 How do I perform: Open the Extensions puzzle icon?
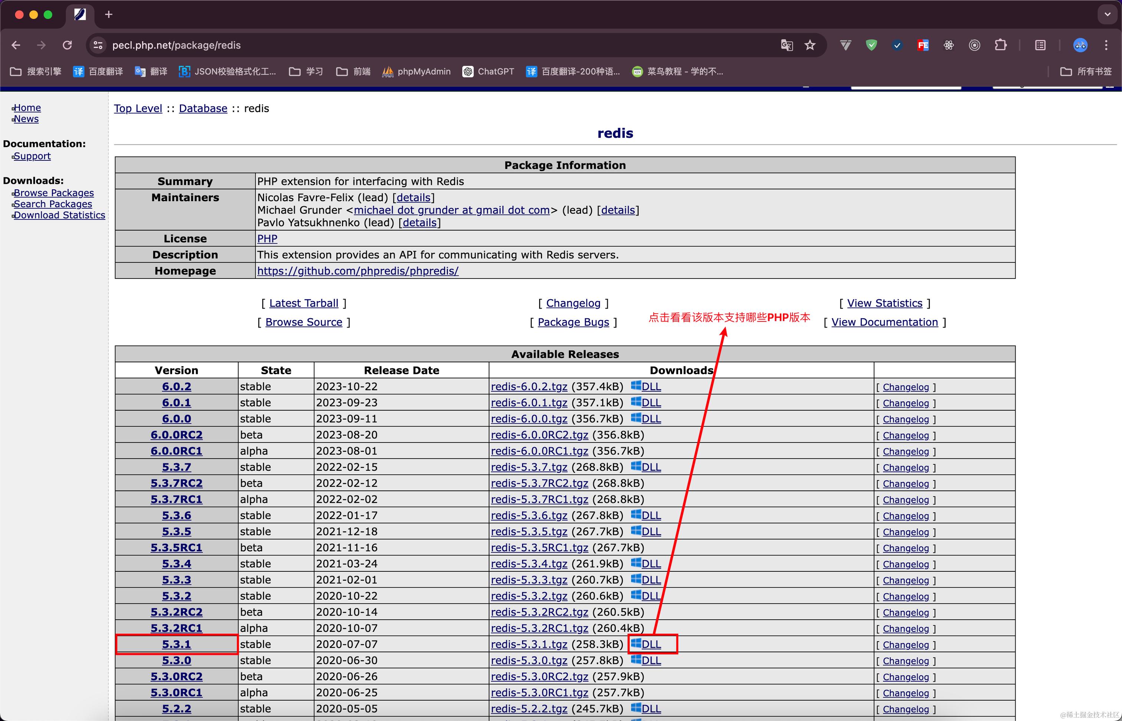[x=1000, y=45]
